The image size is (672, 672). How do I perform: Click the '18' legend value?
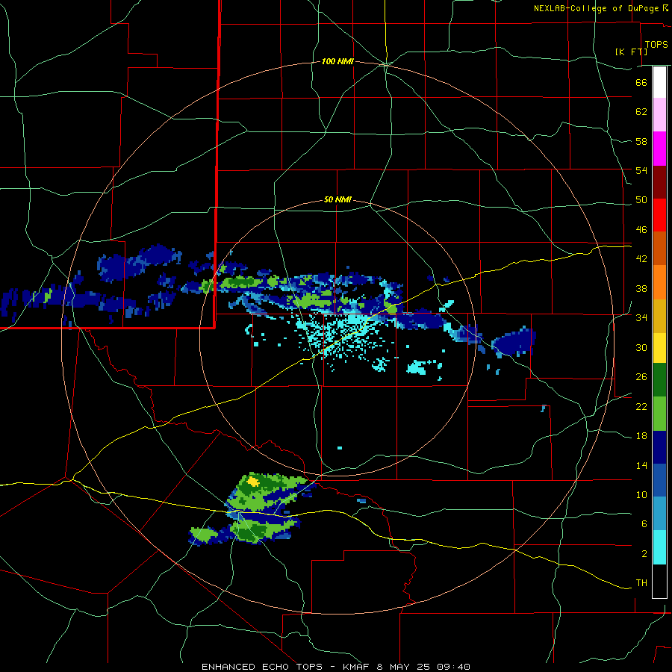click(641, 436)
